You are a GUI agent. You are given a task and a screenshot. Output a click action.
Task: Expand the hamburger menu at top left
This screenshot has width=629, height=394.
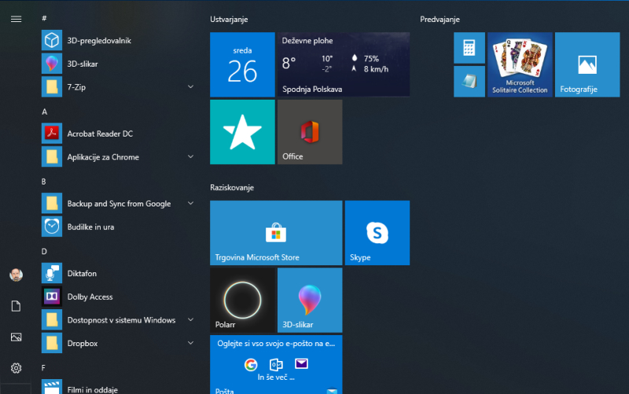click(16, 18)
